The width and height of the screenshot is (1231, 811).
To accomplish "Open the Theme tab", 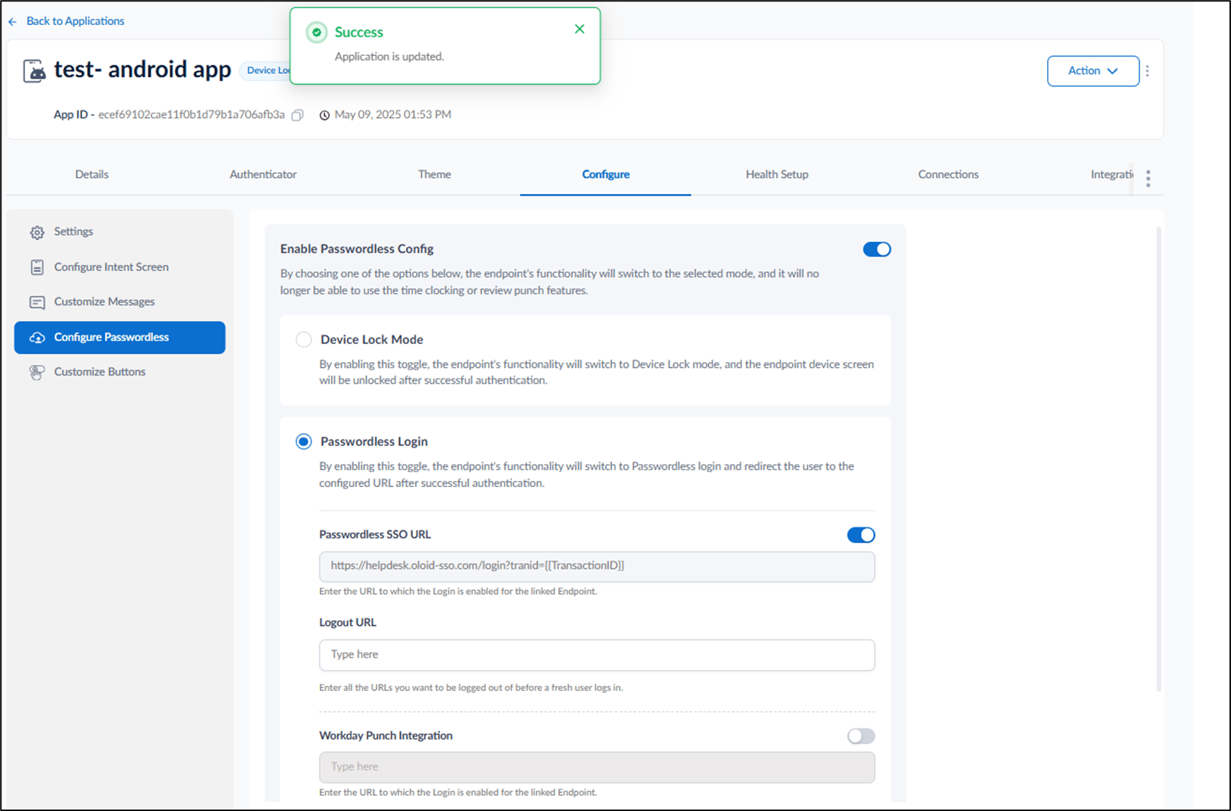I will point(435,175).
